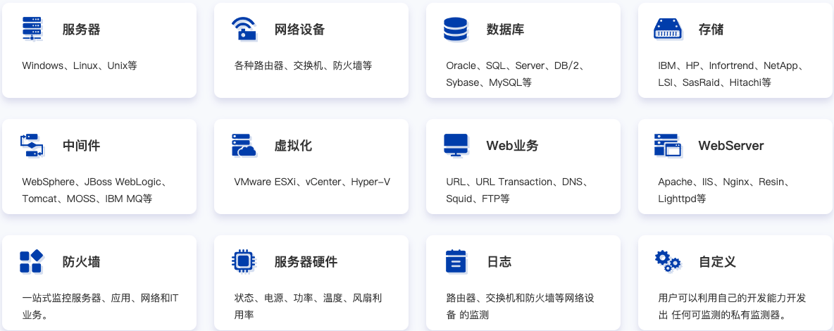Click the middleware flow icon
Screen dimensions: 834x331
32,145
